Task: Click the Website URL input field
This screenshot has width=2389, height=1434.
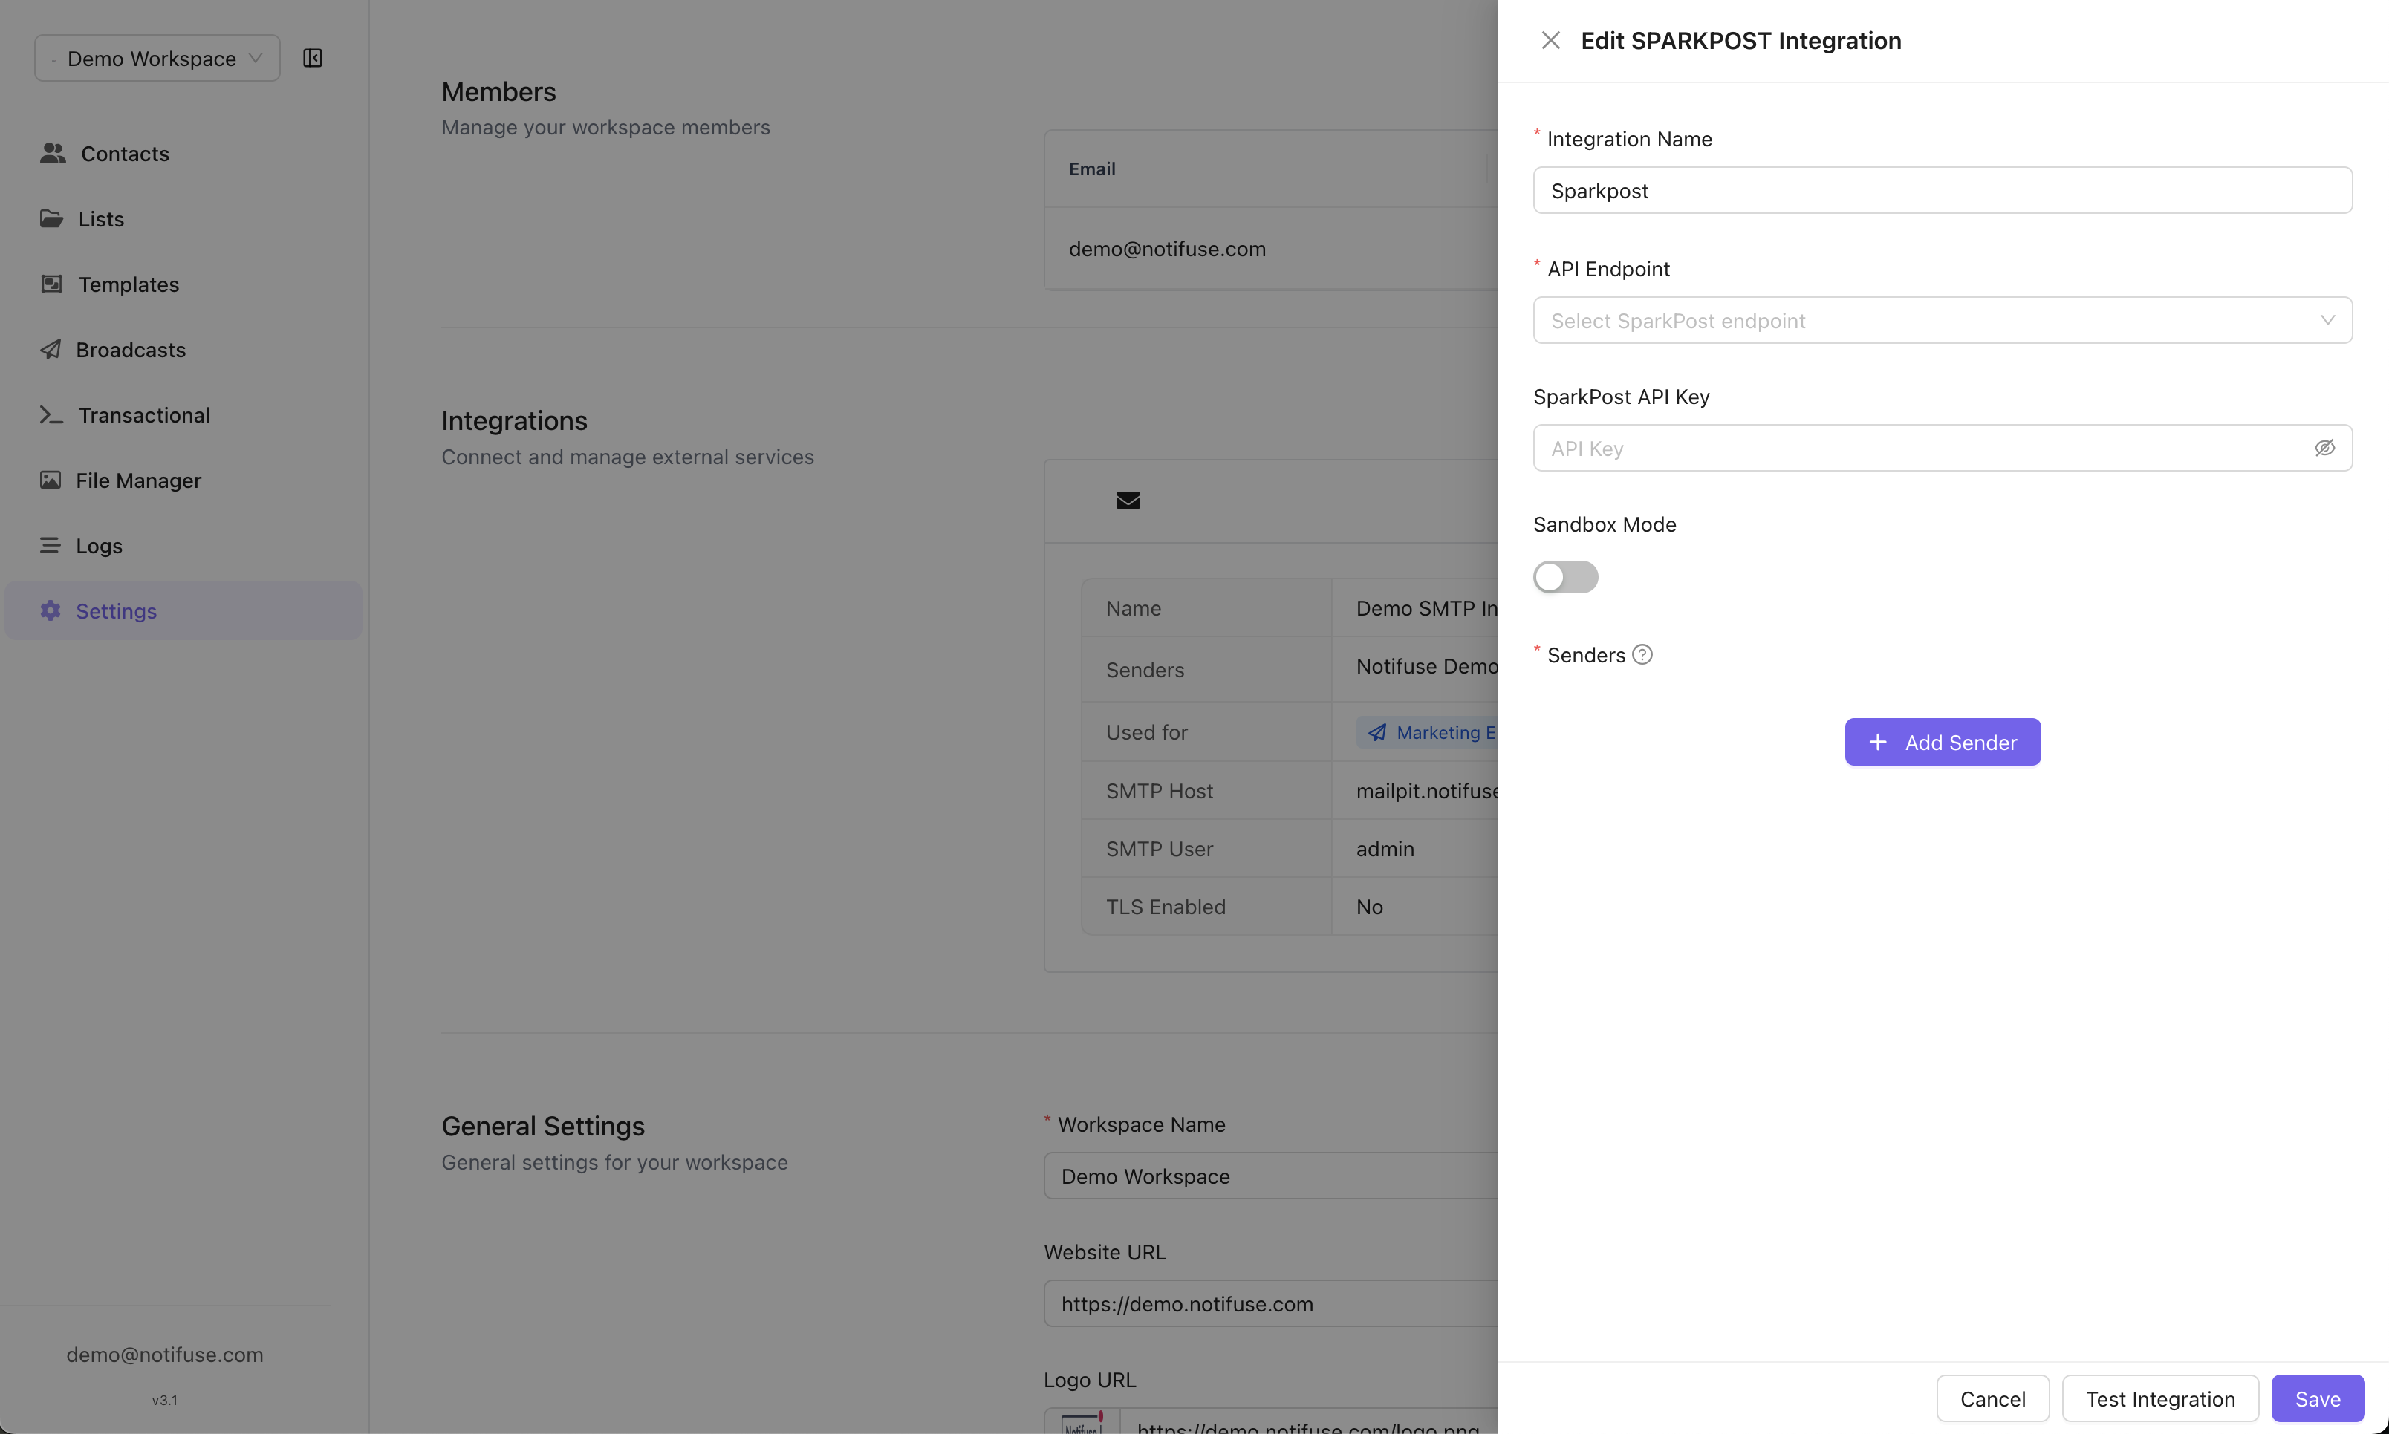Action: coord(1270,1303)
